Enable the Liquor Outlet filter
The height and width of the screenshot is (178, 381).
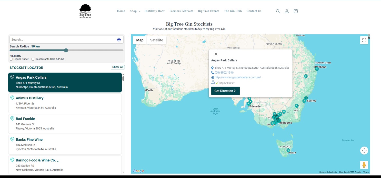(x=11, y=59)
